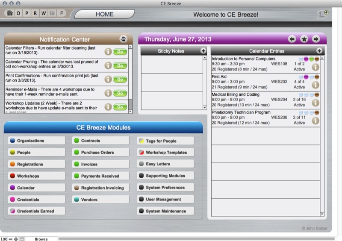Show info for Calendar Filters notification
Image resolution: width=342 pixels, height=241 pixels.
[x=108, y=52]
